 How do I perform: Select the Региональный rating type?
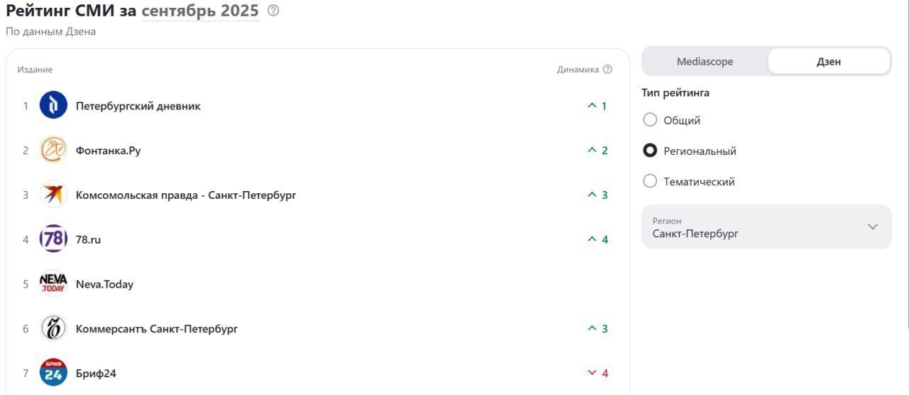[x=650, y=151]
